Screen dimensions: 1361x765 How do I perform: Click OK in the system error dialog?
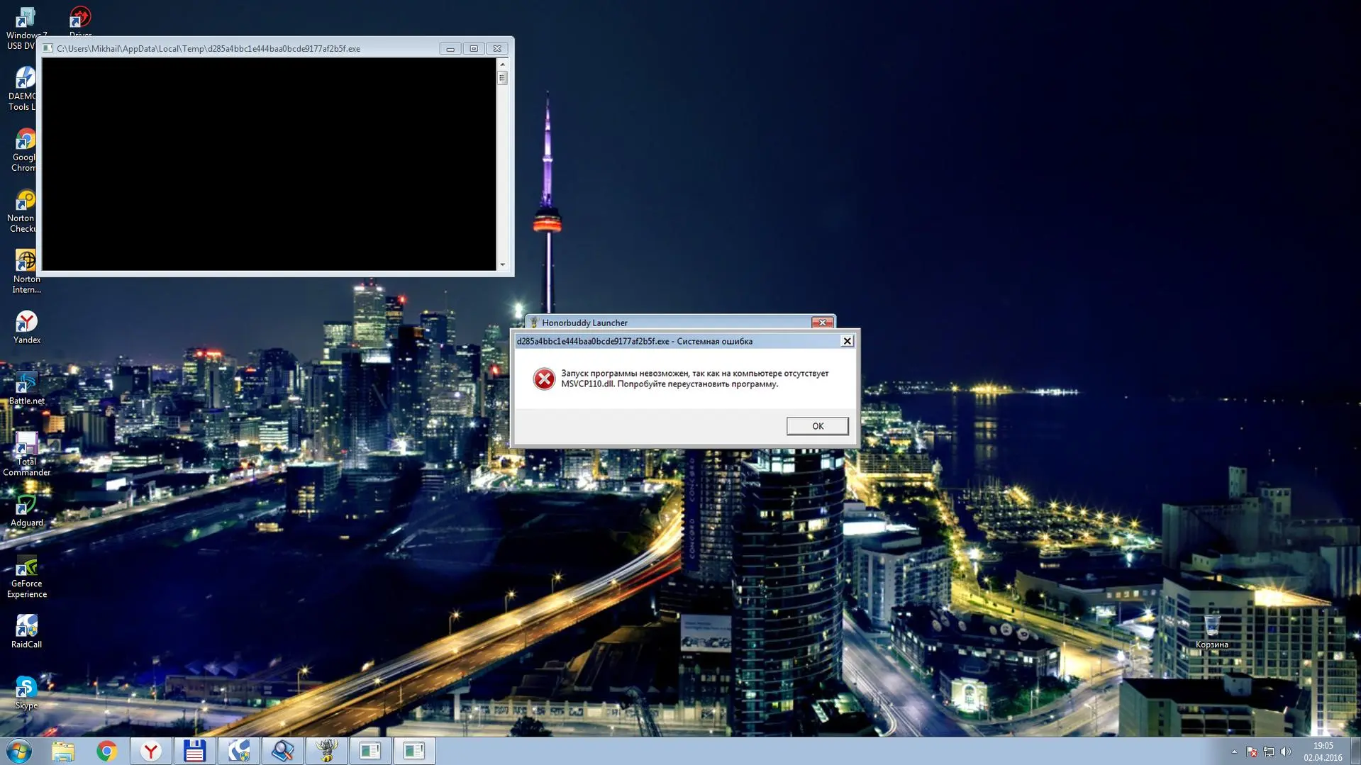817,426
